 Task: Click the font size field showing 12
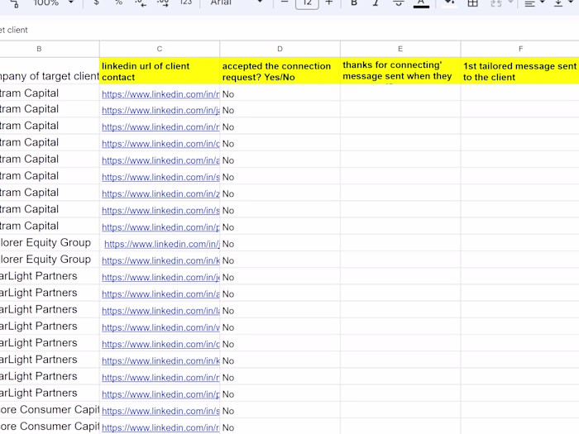tap(307, 3)
